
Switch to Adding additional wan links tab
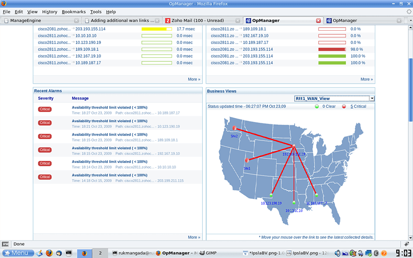(x=122, y=21)
